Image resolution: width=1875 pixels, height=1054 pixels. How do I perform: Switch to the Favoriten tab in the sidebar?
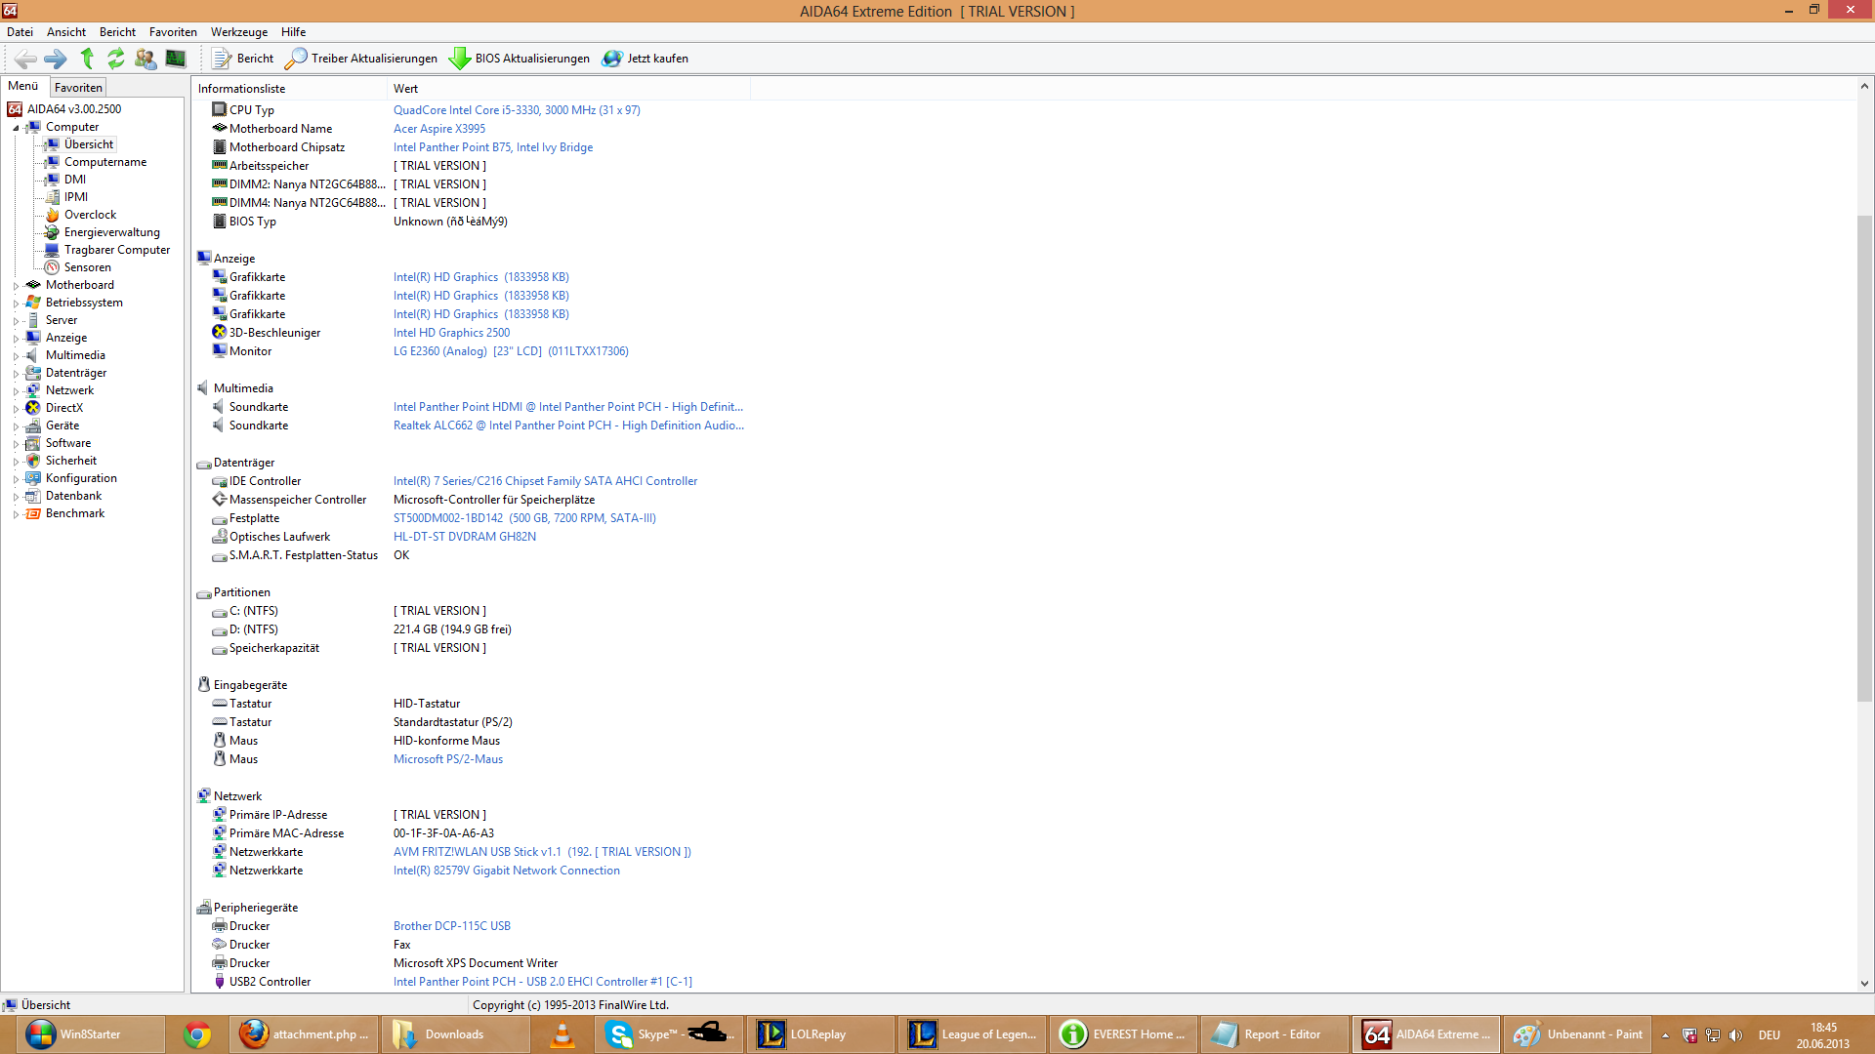[78, 88]
